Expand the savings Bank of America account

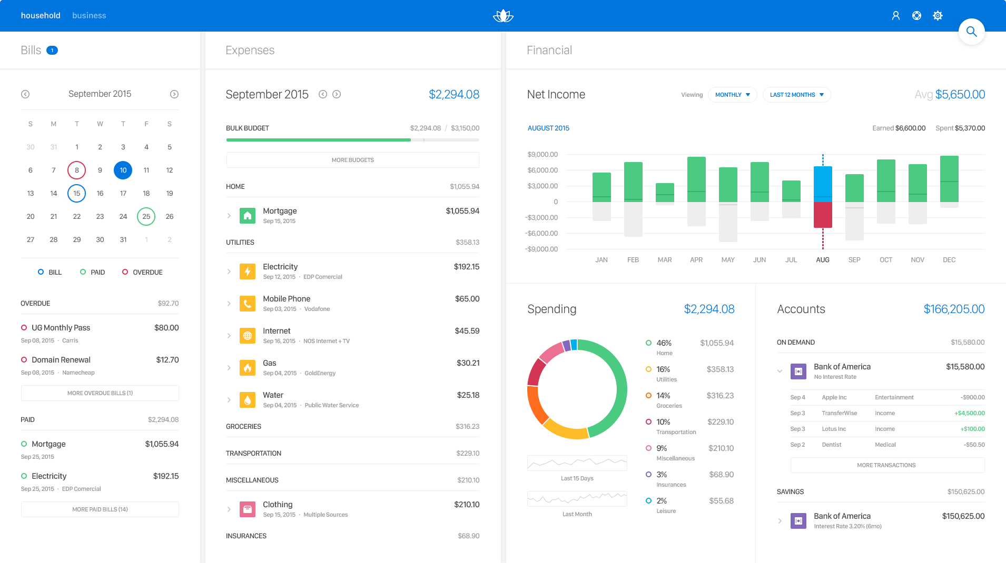(780, 521)
